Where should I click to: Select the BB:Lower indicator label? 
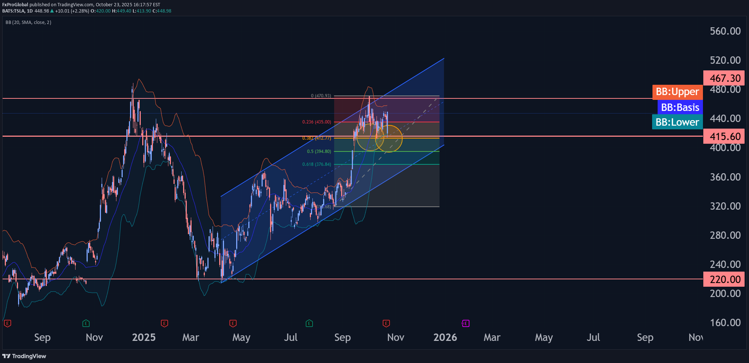pos(677,122)
